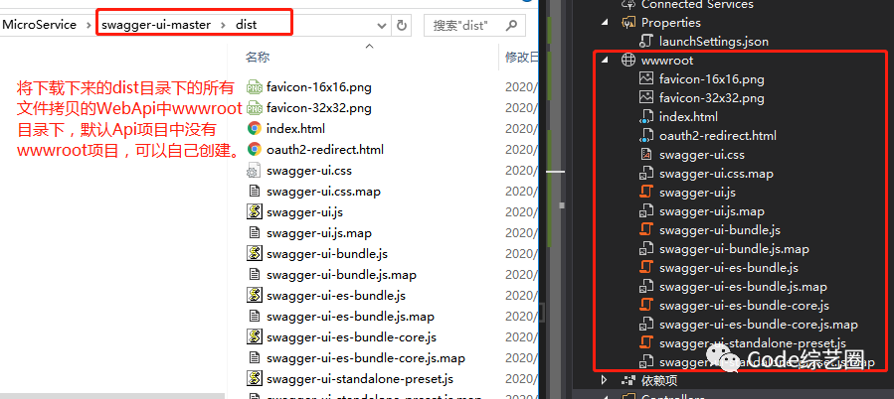Expand the 依赖项 node
Viewport: 894px width, 399px height.
coord(604,380)
